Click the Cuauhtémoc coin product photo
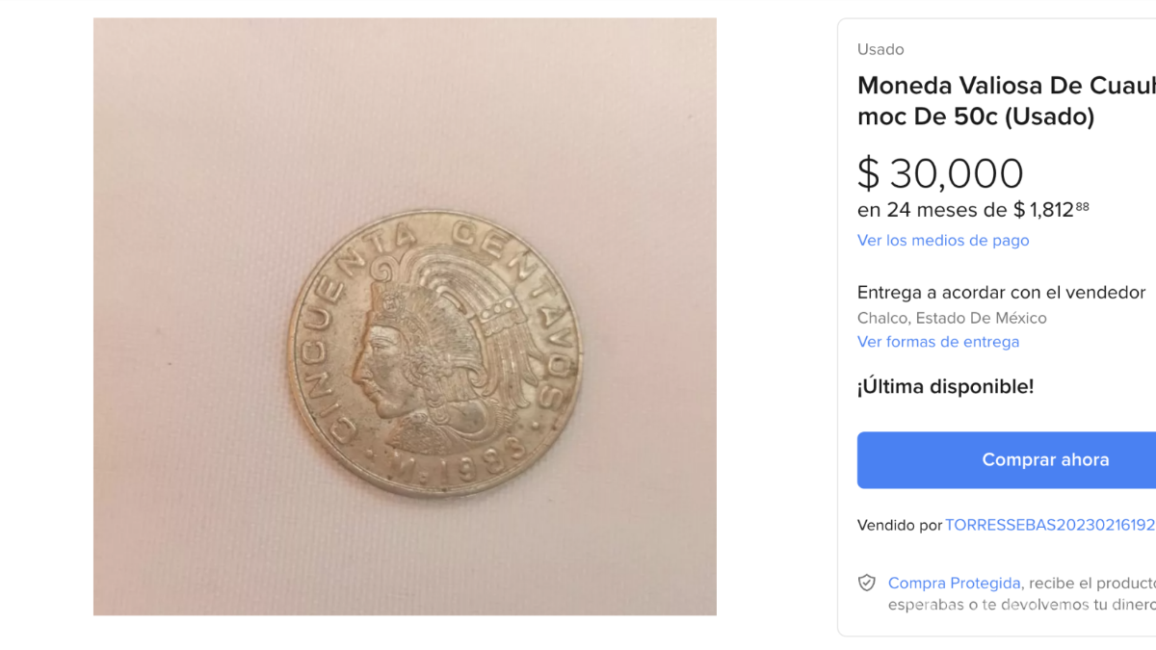Viewport: 1156px width, 650px height. (405, 317)
